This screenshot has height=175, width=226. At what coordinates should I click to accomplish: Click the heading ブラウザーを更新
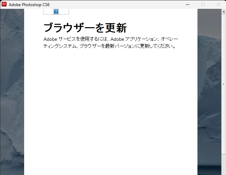tap(85, 28)
